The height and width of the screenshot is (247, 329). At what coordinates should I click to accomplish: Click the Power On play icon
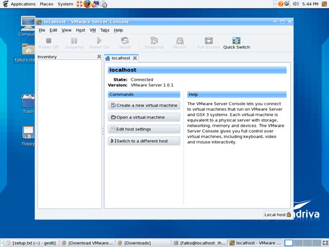coord(99,40)
